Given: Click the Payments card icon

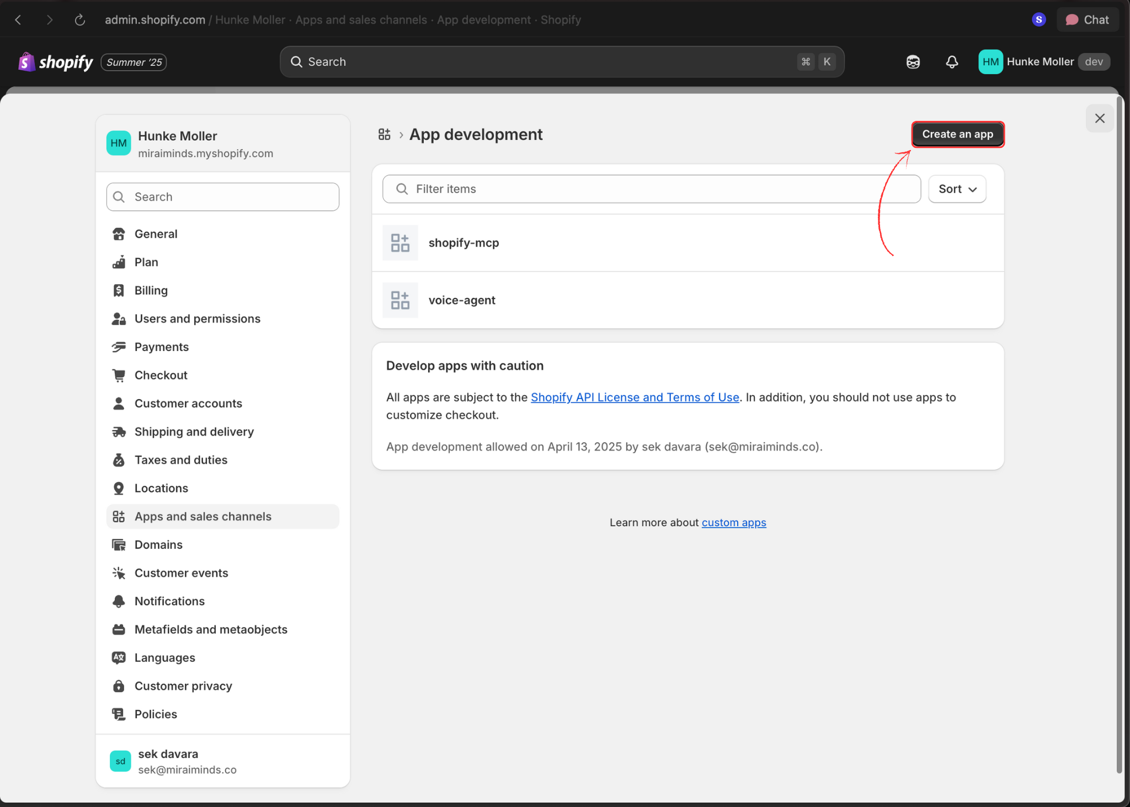Looking at the screenshot, I should pyautogui.click(x=119, y=347).
